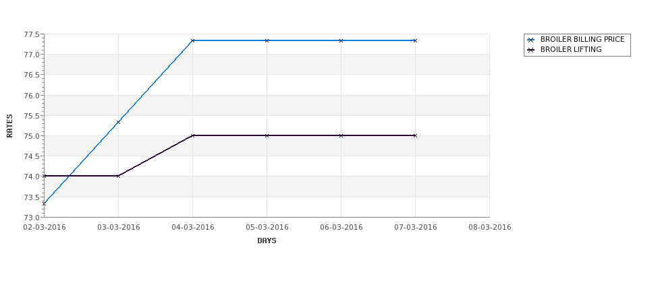The width and height of the screenshot is (658, 289).
Task: Select billing price point on 05-03-2016
Action: 267,40
